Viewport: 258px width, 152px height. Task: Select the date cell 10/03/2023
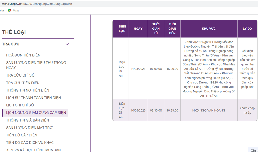click(x=138, y=110)
